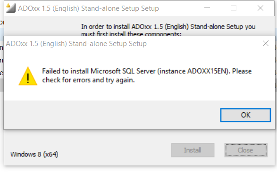Image resolution: width=277 pixels, height=172 pixels.
Task: Close the main Setup window via X
Action: point(260,8)
